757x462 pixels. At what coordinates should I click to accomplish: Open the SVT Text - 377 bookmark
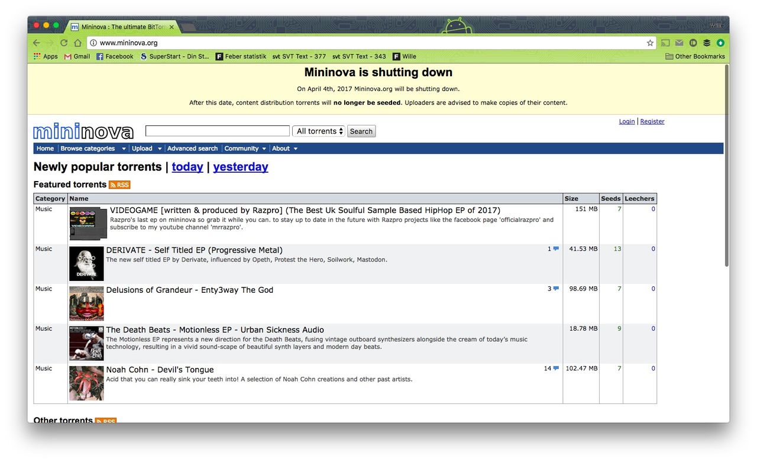(x=299, y=56)
